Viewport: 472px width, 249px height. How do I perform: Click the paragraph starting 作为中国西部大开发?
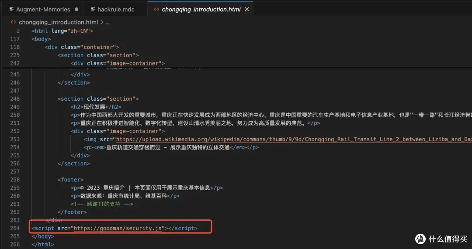[x=271, y=115]
